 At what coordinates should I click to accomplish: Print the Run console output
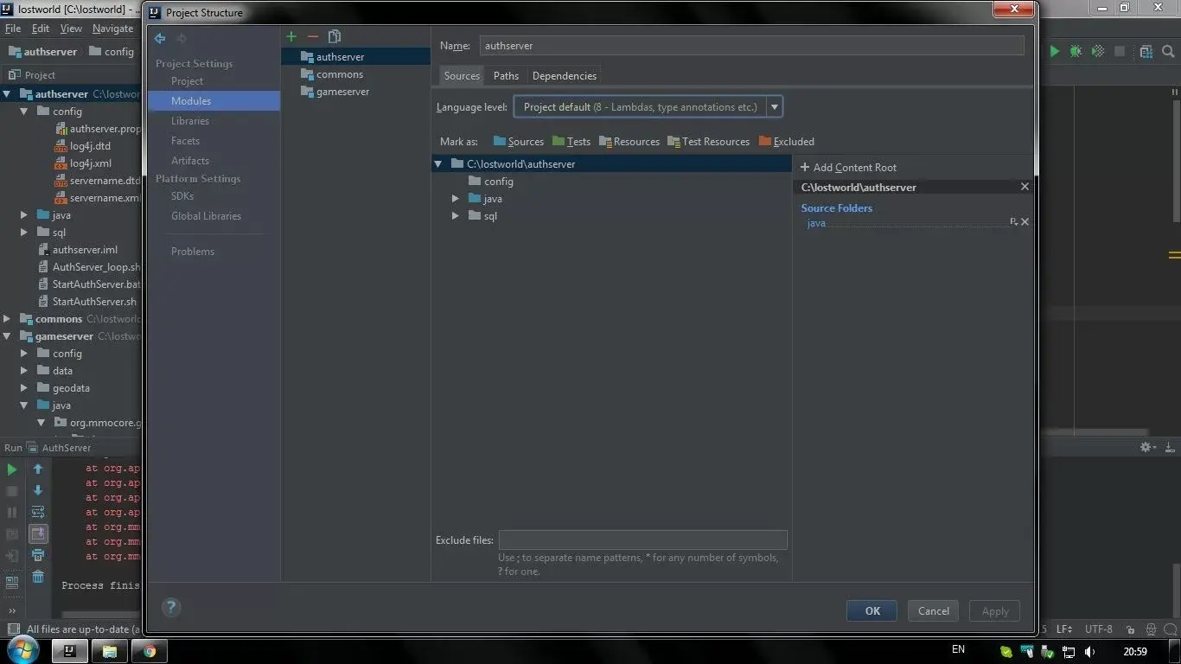coord(38,556)
